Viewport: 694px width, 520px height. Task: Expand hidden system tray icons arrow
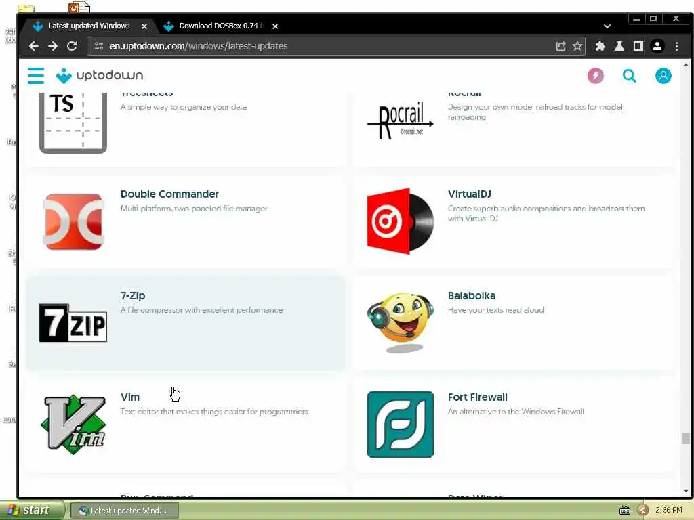tap(643, 511)
